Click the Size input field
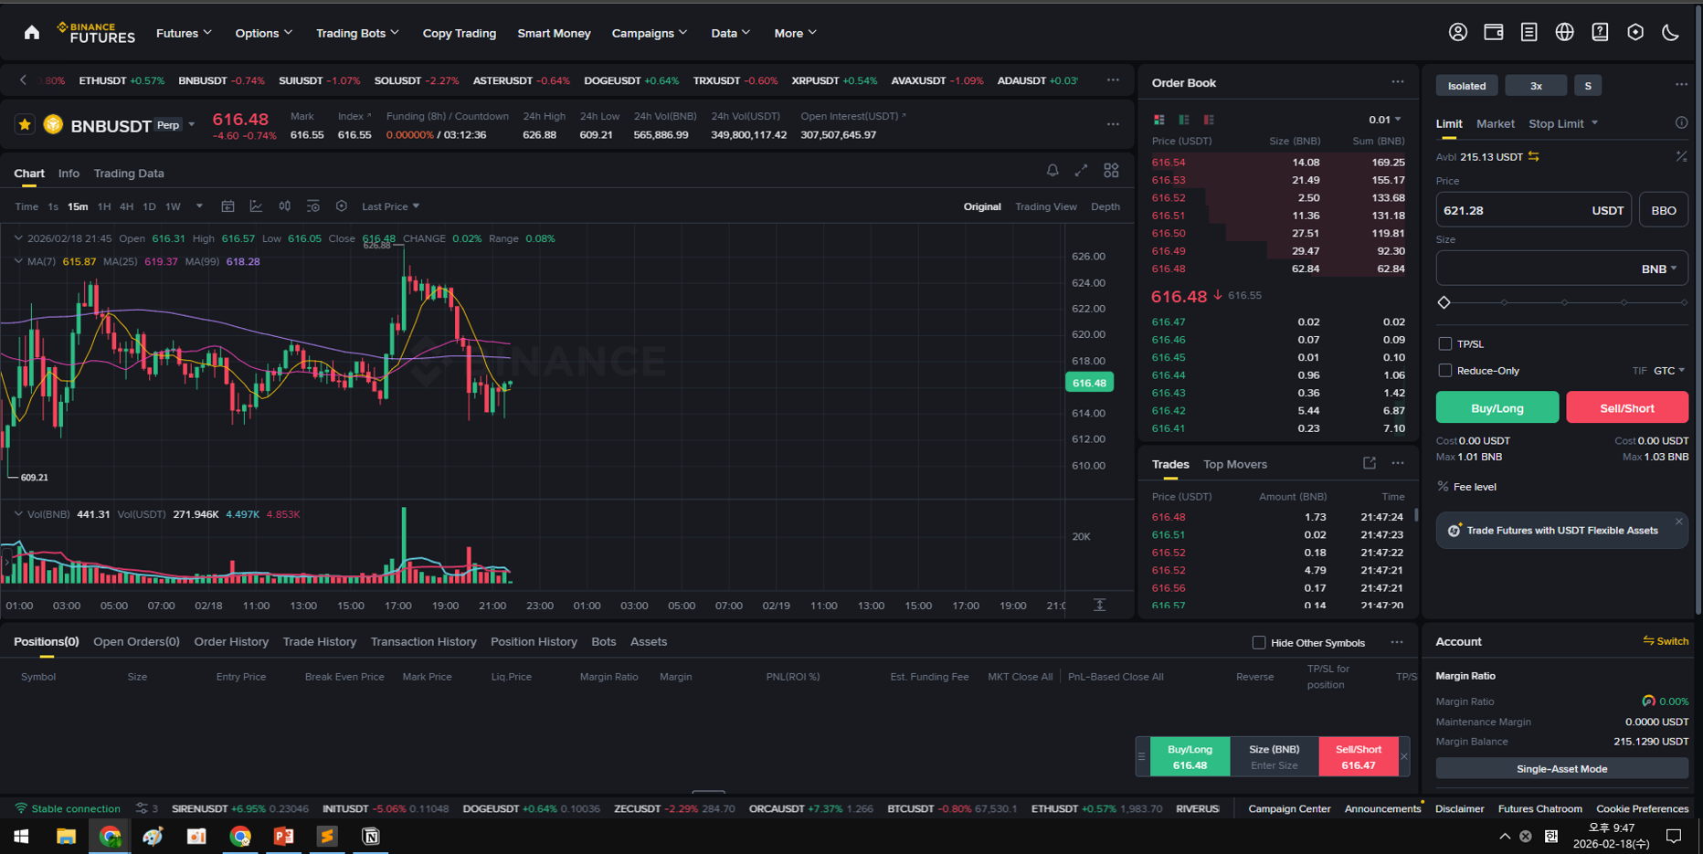The height and width of the screenshot is (854, 1703). point(1561,269)
